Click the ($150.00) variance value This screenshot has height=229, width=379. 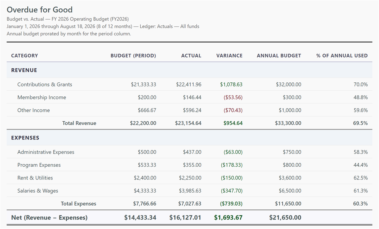[232, 178]
